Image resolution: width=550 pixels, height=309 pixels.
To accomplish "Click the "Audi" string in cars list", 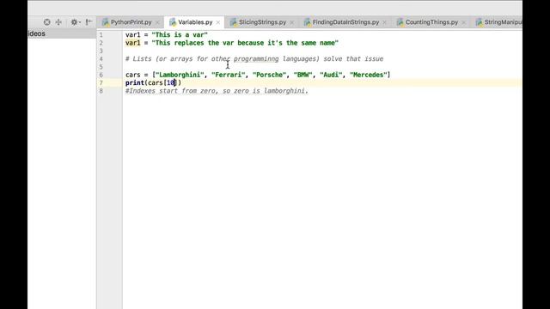I will point(331,75).
